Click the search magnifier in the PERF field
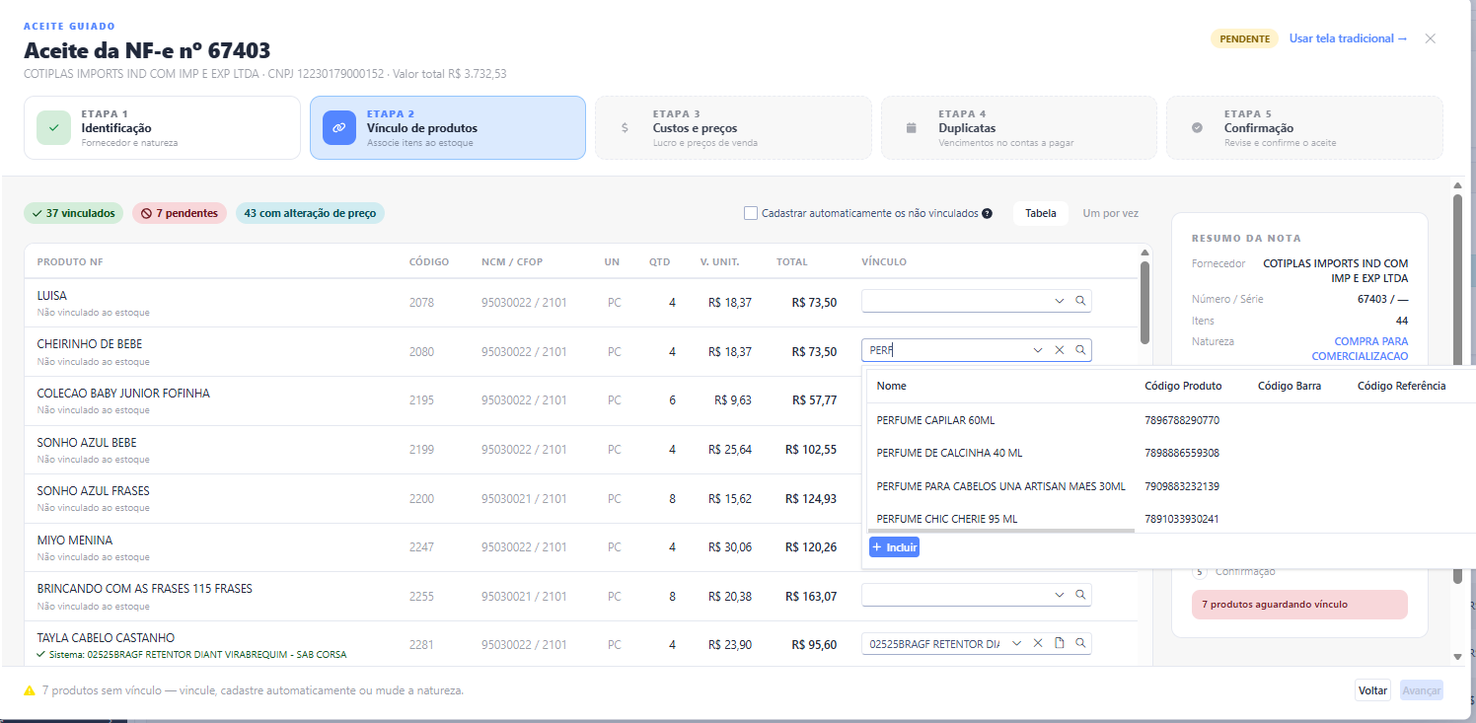Viewport: 1476px width, 723px height. (1080, 350)
